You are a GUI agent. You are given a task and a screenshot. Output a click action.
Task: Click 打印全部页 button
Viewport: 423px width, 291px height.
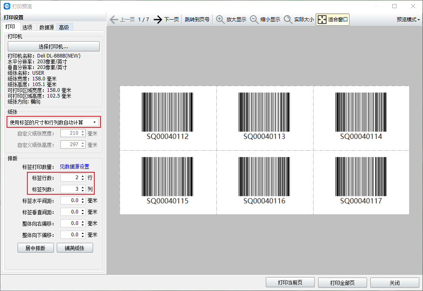click(342, 282)
